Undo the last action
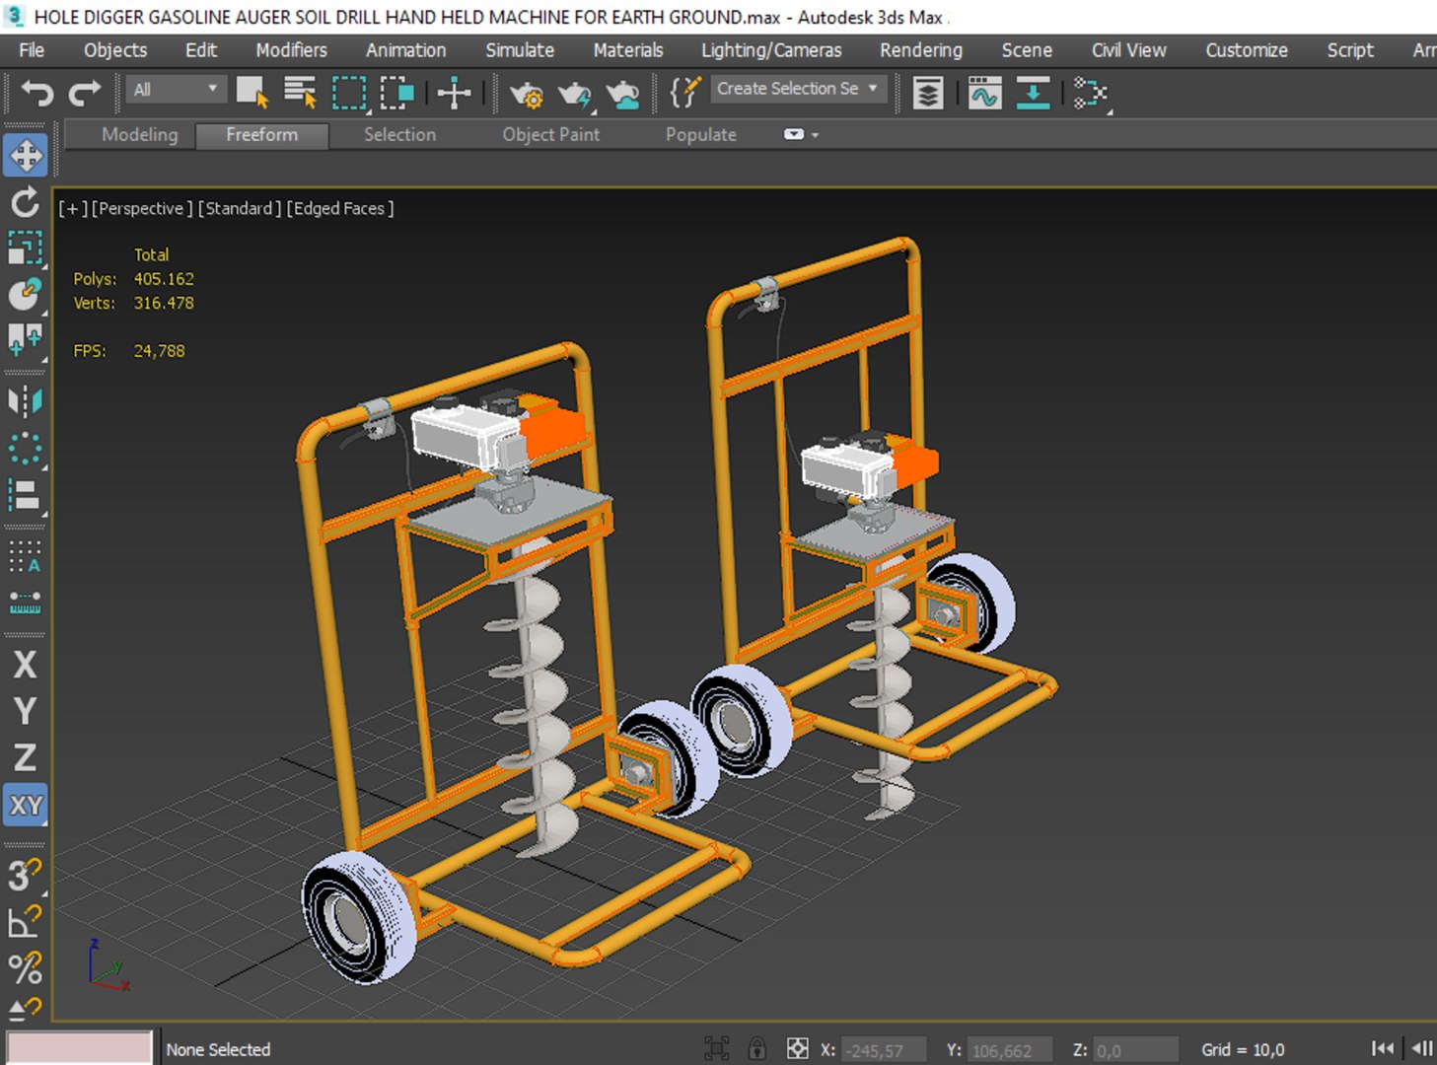Image resolution: width=1437 pixels, height=1065 pixels. click(x=37, y=93)
